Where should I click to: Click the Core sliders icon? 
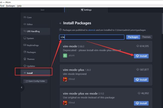coord(25,17)
